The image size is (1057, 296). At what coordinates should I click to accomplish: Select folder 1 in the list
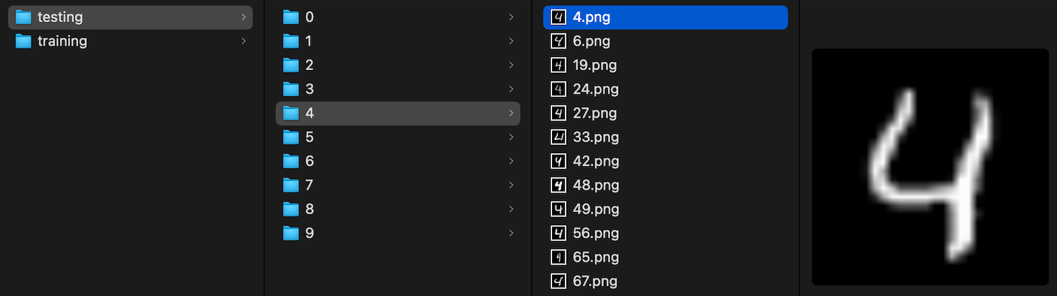tap(398, 41)
